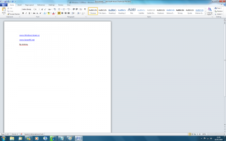Screen dimensions: 226x141
Task: Open Windows Media Player from taskbar
Action: tap(37, 138)
